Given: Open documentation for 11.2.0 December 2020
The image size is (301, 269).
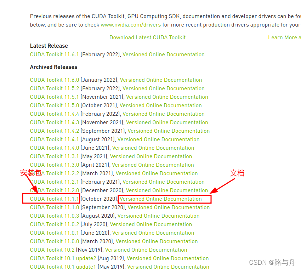Looking at the screenshot, I should 167,190.
